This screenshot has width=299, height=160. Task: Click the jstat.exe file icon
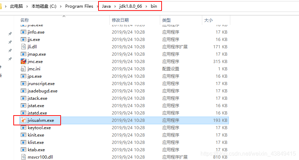23,105
